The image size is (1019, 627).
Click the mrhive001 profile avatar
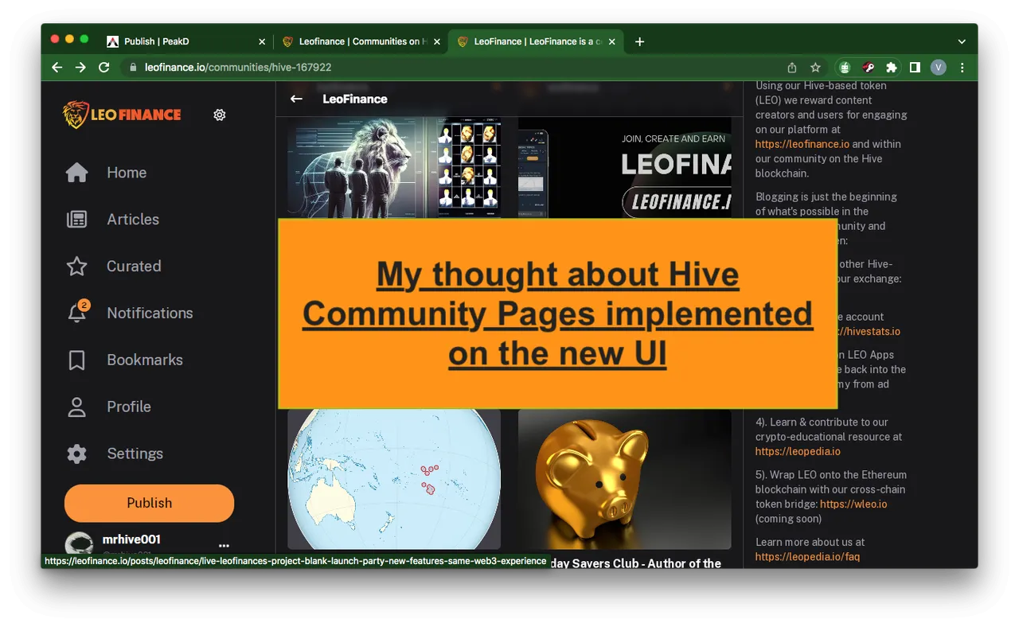(x=79, y=545)
